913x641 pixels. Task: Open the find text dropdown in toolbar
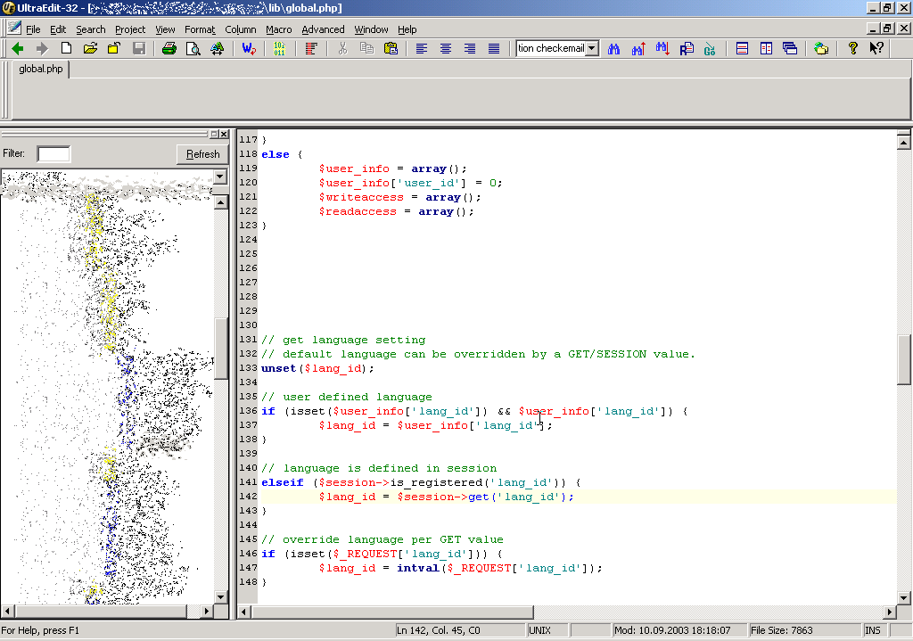click(592, 48)
